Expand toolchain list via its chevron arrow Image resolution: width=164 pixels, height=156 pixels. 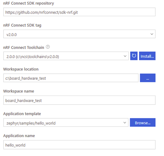point(125,56)
